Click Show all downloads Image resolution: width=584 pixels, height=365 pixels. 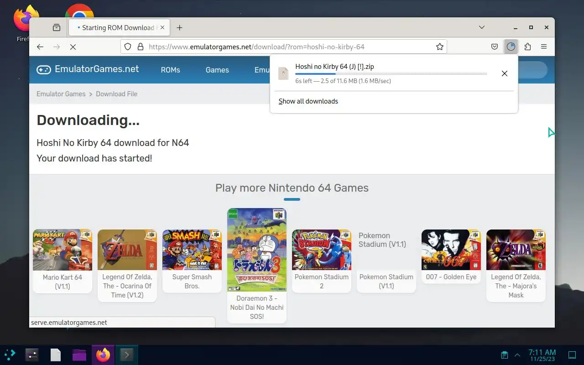click(x=308, y=101)
